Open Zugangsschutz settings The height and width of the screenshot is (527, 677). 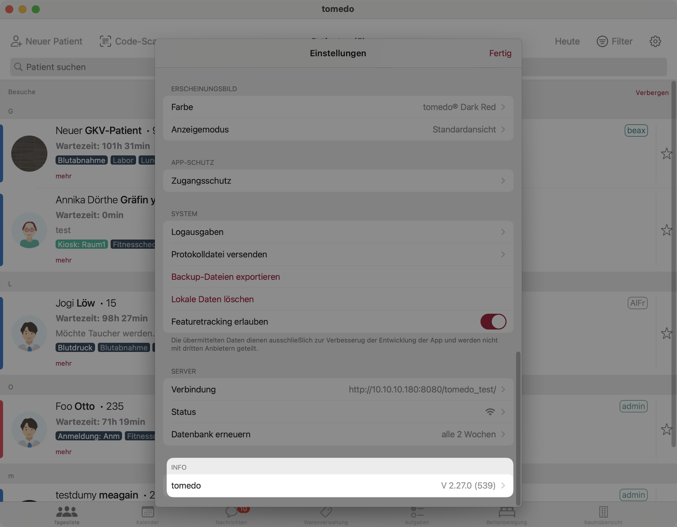coord(338,181)
